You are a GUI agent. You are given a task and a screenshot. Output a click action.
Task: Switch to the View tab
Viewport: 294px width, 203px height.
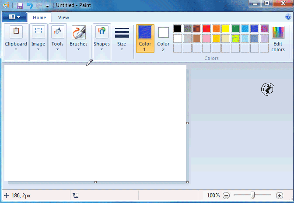63,17
